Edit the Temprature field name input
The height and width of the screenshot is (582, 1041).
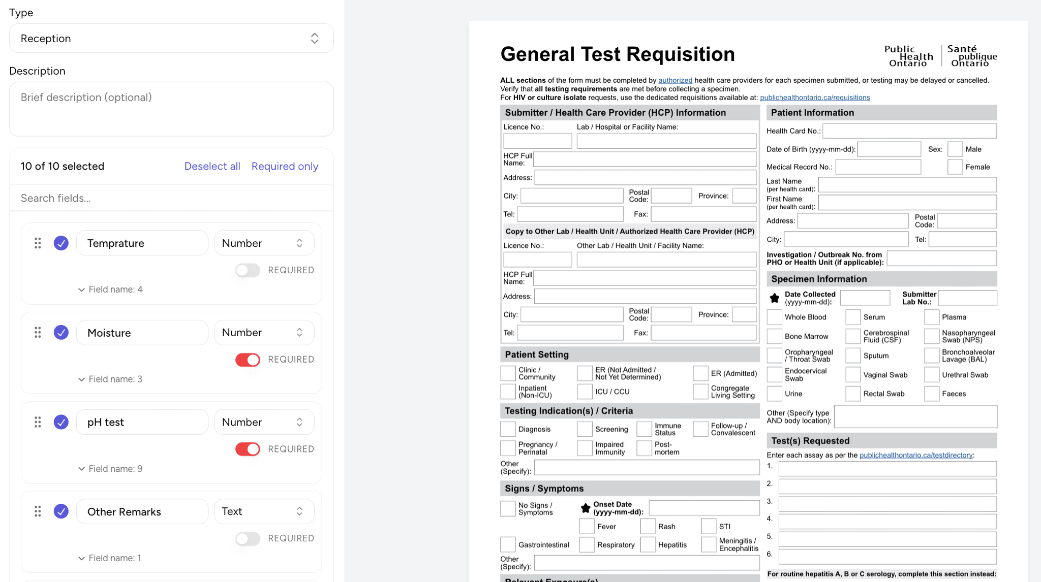coord(142,243)
